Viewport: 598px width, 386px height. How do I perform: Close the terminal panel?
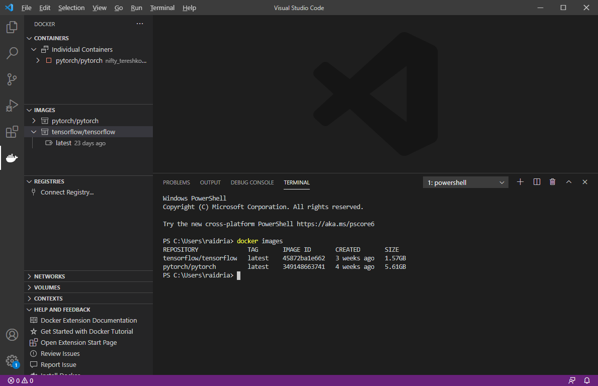click(584, 182)
